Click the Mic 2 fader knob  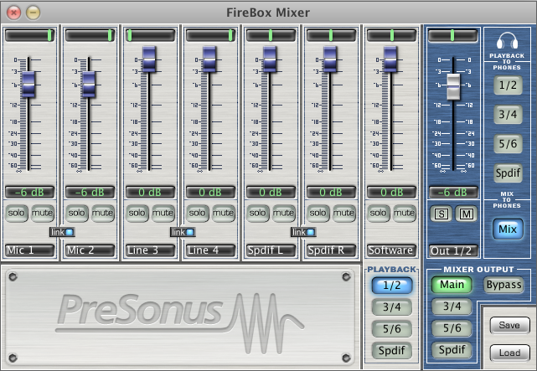click(x=89, y=85)
